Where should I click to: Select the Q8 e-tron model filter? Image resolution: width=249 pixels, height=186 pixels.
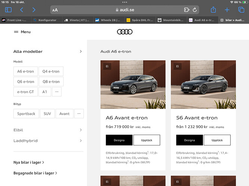pyautogui.click(x=51, y=81)
